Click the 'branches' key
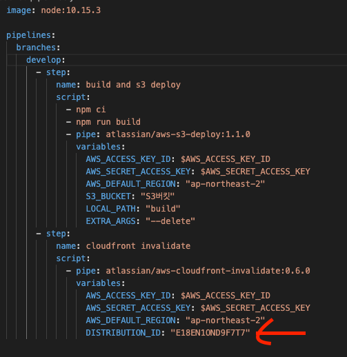The image size is (347, 357). [36, 48]
